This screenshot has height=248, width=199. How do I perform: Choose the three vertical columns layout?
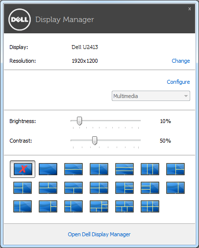click(x=150, y=169)
